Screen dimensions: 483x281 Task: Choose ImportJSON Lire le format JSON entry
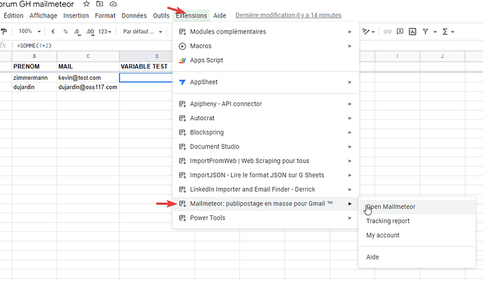click(x=265, y=175)
